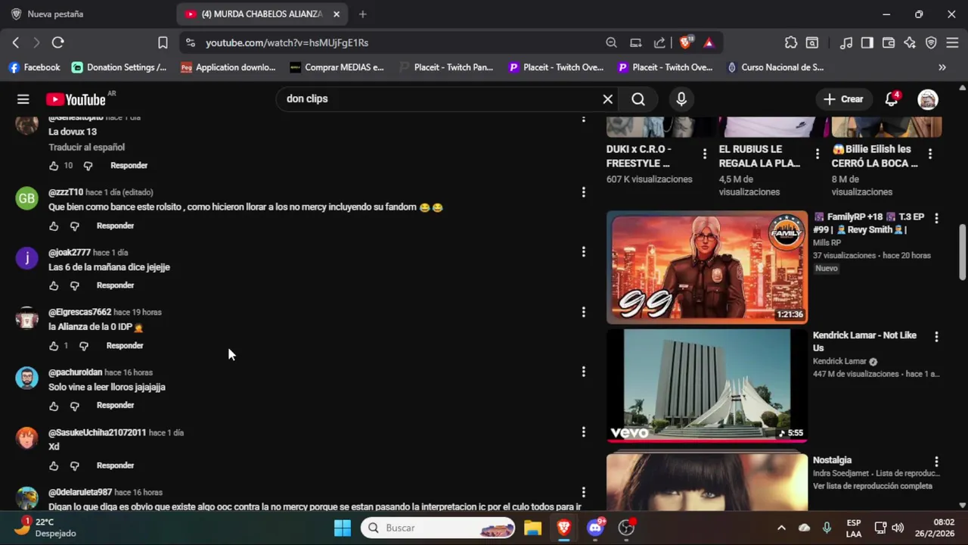Like the comment 'La dovux 13'
968x545 pixels.
(x=54, y=166)
